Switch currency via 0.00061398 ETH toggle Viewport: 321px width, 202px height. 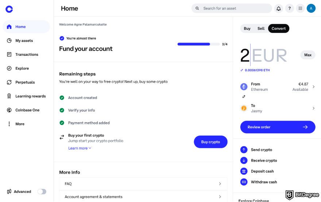point(255,70)
